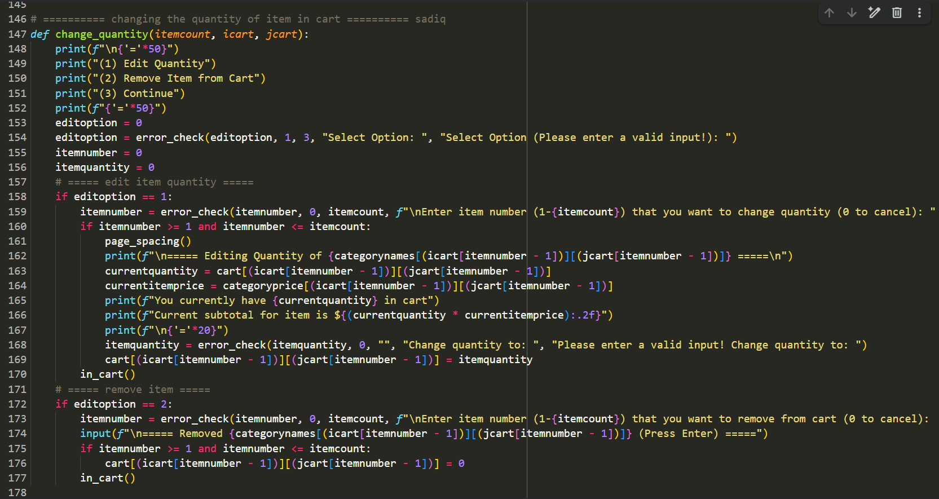Viewport: 939px width, 499px height.
Task: Click the input function call on line 174
Action: [95, 433]
